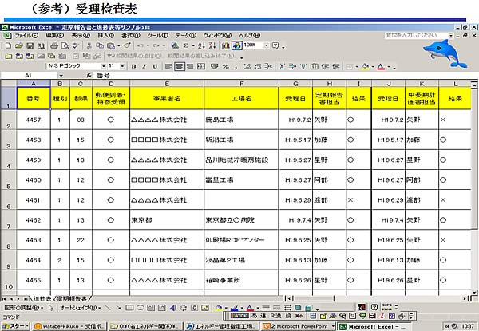Image resolution: width=479 pixels, height=331 pixels.
Task: Sort descending with the Z-A icon
Action: (212, 45)
